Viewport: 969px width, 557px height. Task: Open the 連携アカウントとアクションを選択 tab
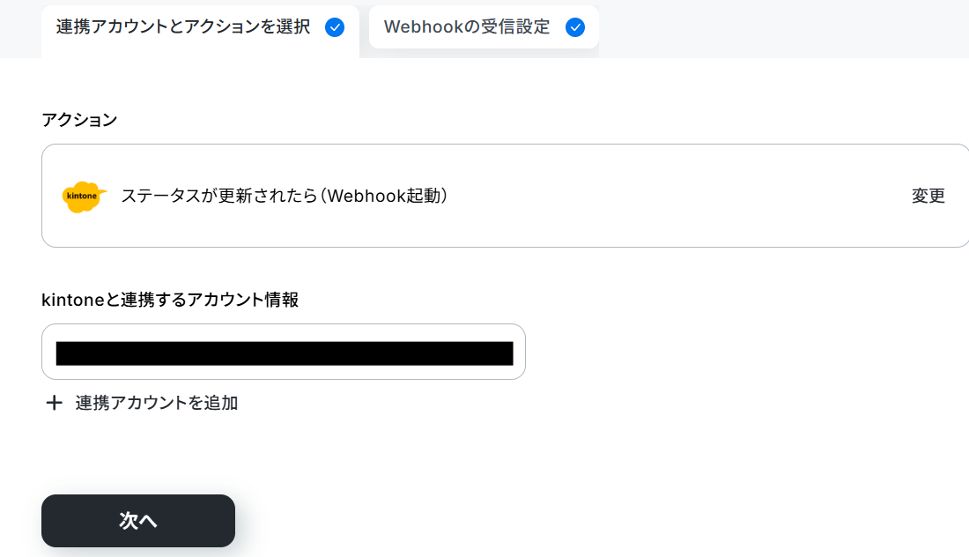coord(200,31)
